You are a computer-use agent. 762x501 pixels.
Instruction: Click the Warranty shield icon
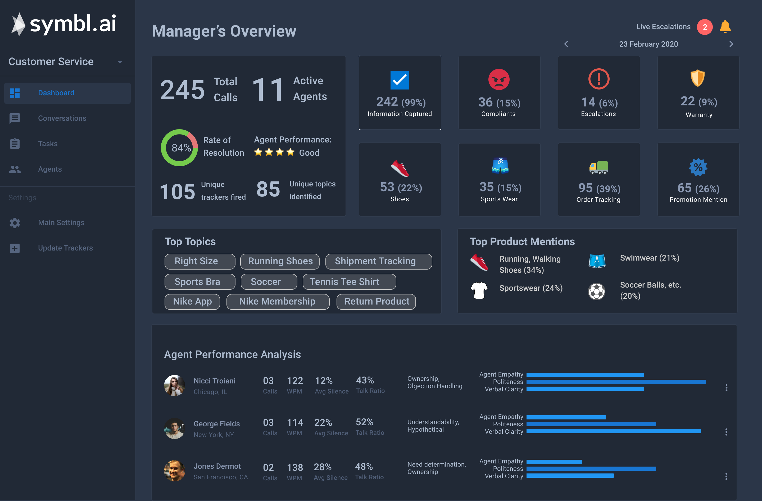click(697, 78)
